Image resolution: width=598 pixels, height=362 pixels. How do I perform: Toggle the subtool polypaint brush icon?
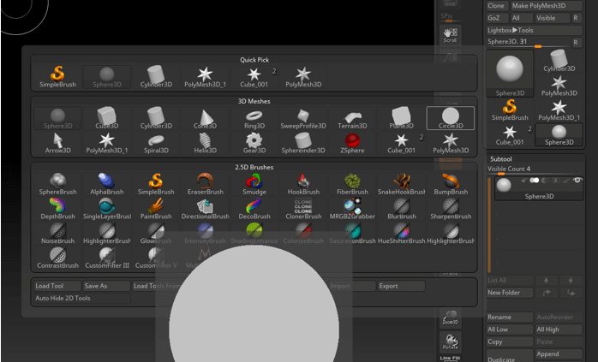pos(566,181)
